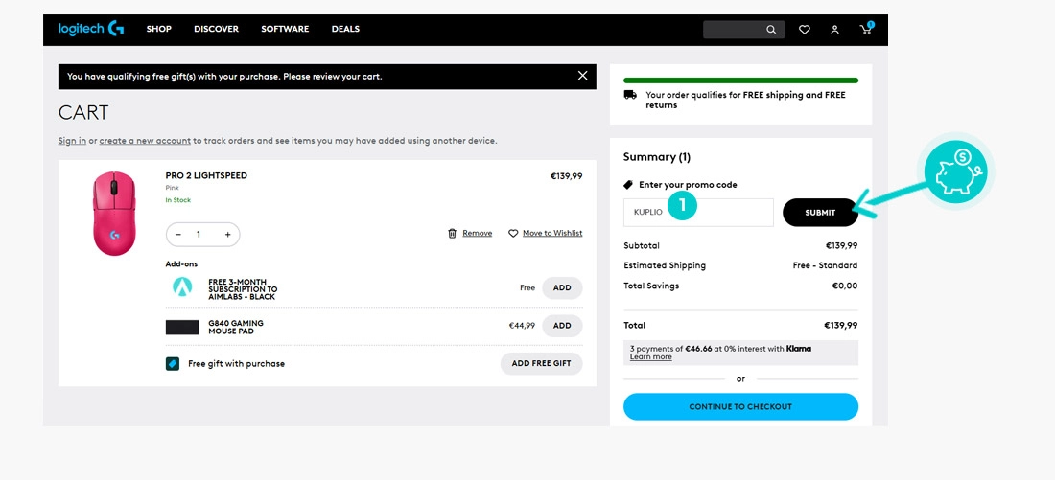
Task: Click the ADD FREE GIFT button
Action: (x=541, y=364)
